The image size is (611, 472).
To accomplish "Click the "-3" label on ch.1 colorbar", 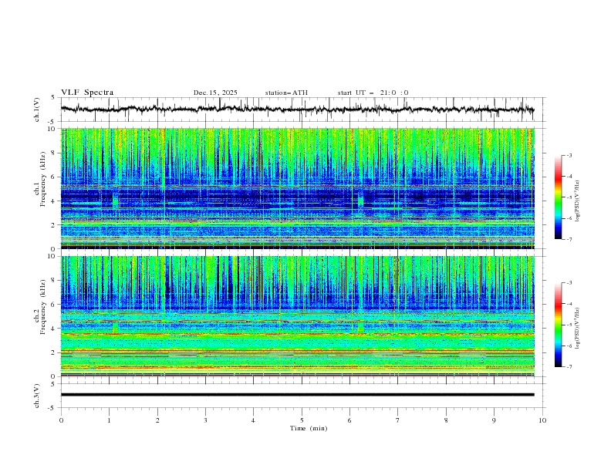I will pos(569,156).
